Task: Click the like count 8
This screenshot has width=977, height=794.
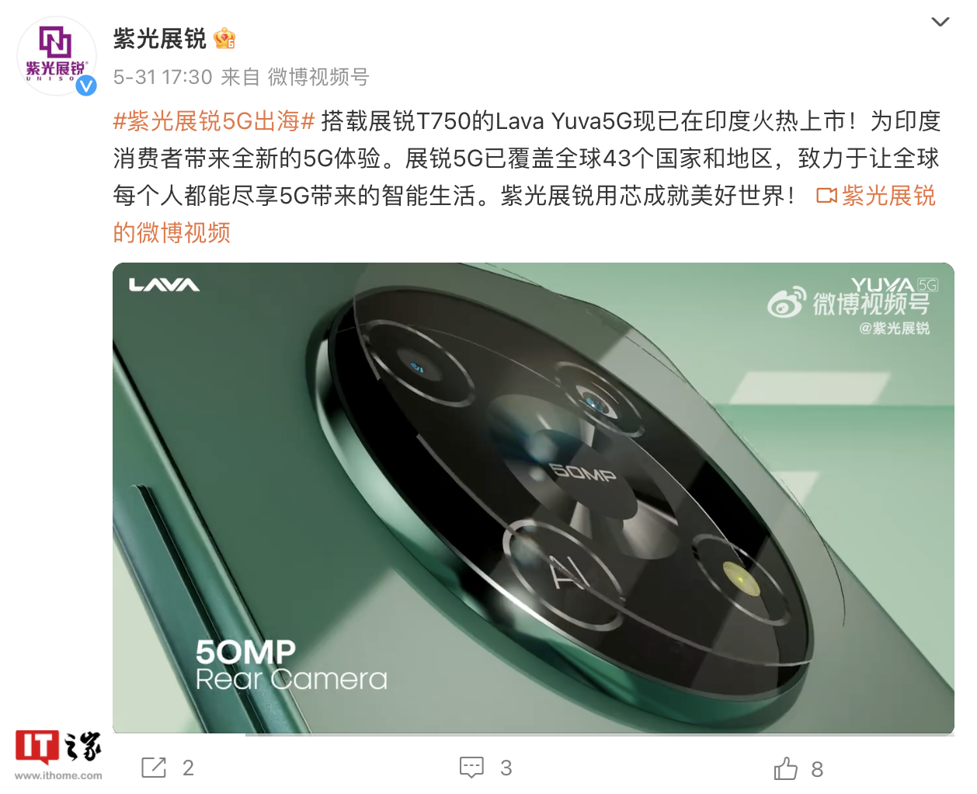Action: (817, 769)
